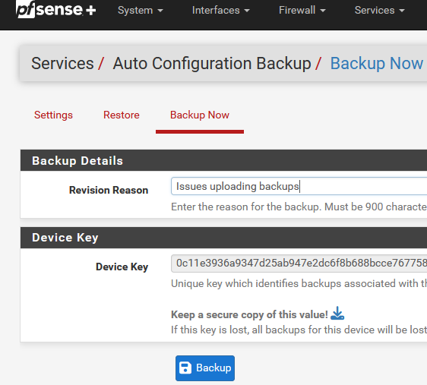
Task: Click the Device Key value field
Action: pos(299,263)
